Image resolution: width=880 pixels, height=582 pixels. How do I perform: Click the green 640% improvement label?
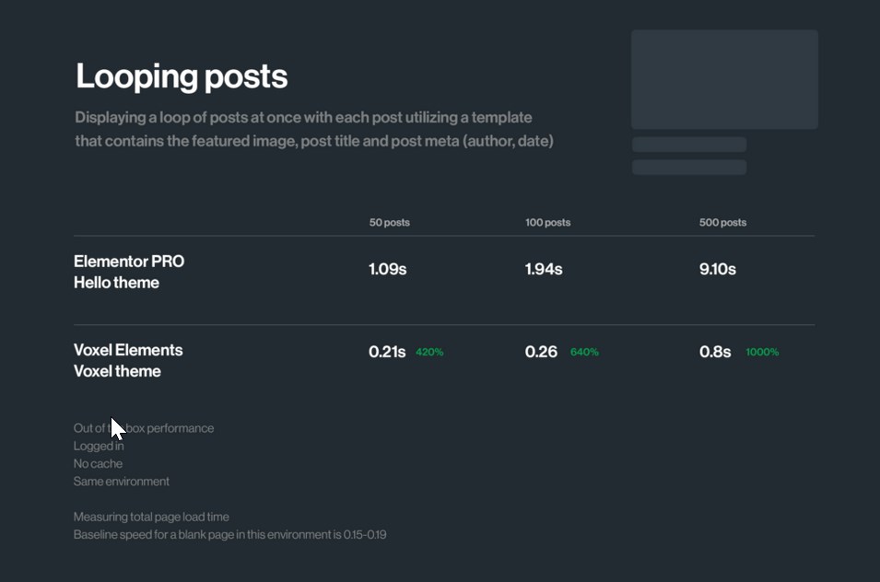click(584, 352)
